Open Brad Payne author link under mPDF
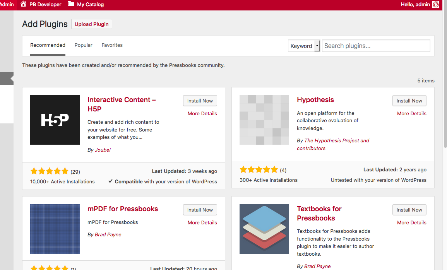The width and height of the screenshot is (447, 270). (108, 234)
